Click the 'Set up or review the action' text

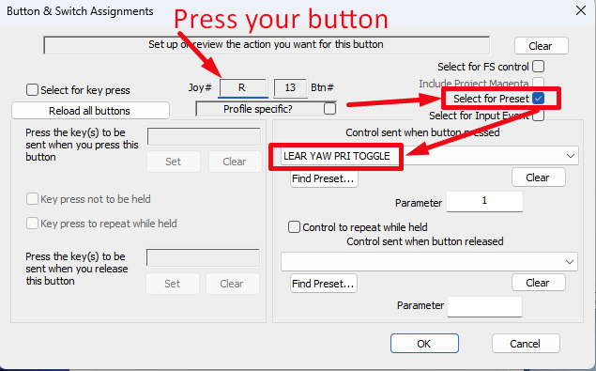click(266, 44)
